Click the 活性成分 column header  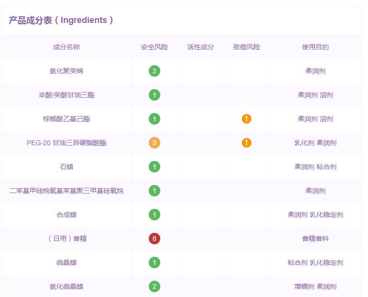pos(201,47)
